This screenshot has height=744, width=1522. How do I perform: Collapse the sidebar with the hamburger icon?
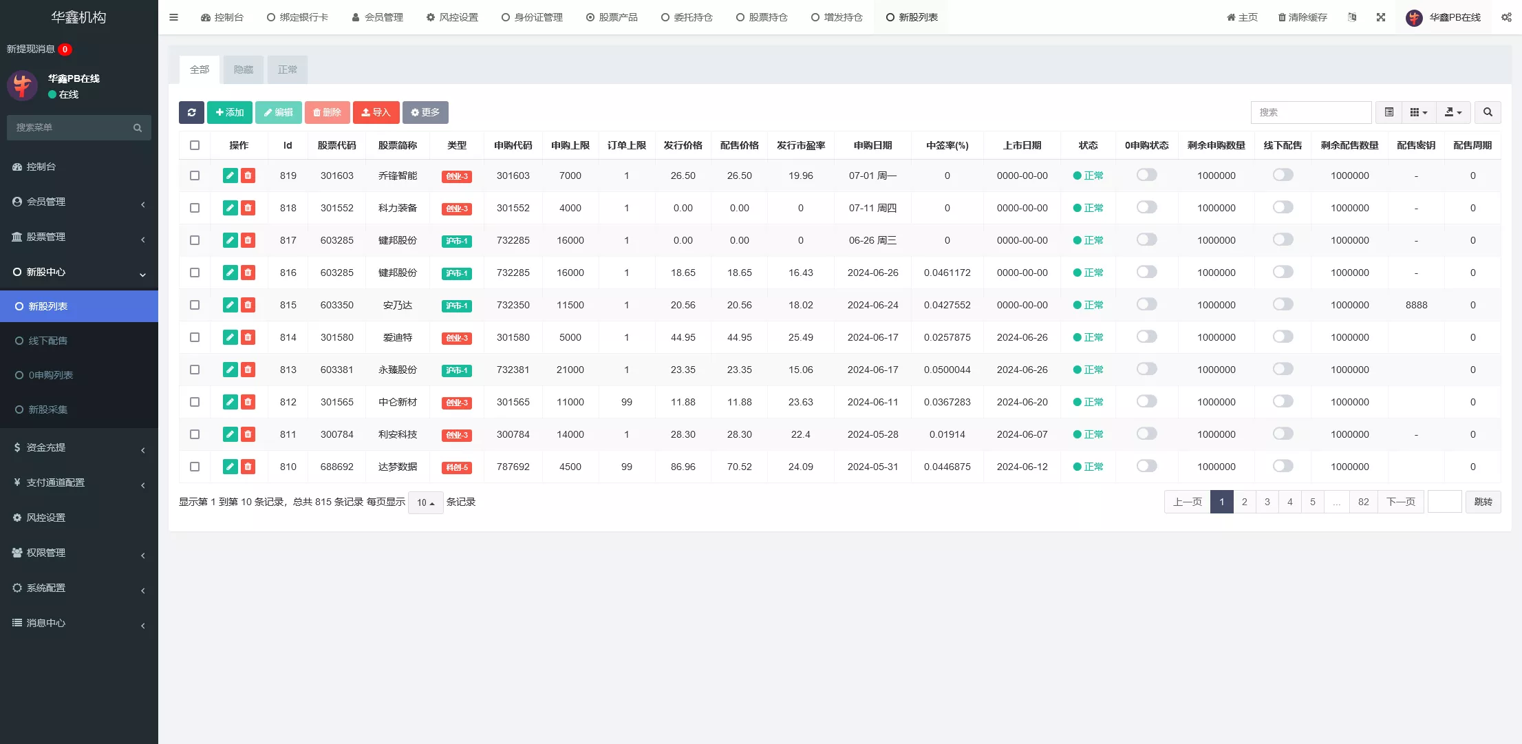(173, 17)
